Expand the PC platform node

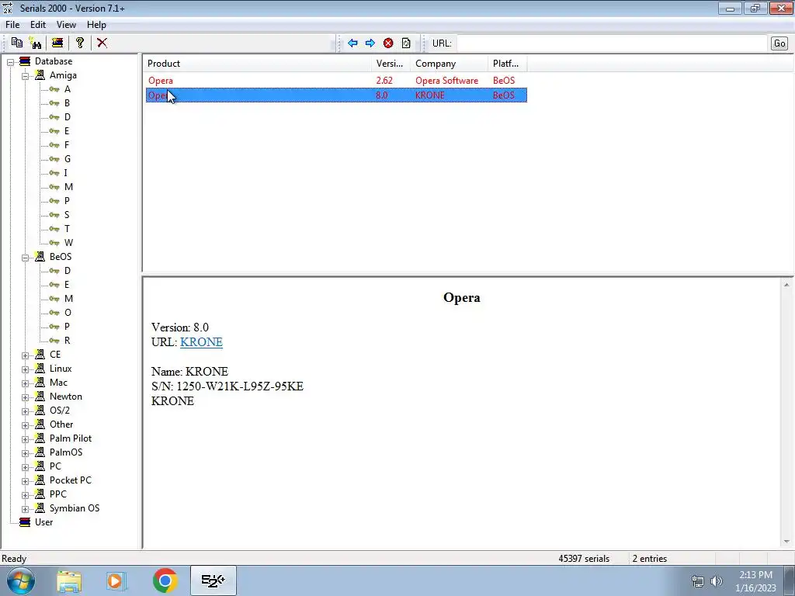25,467
